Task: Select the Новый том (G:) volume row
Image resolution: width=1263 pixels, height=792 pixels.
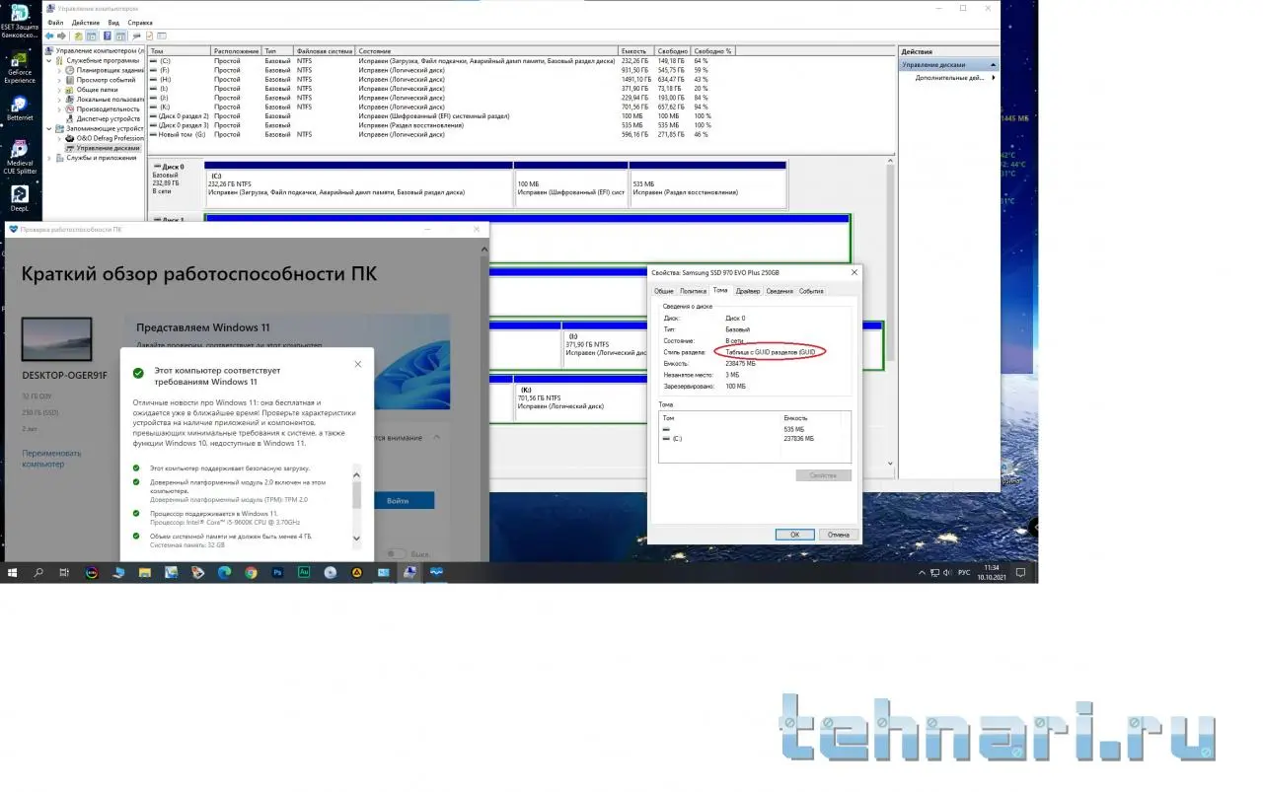Action: click(442, 134)
